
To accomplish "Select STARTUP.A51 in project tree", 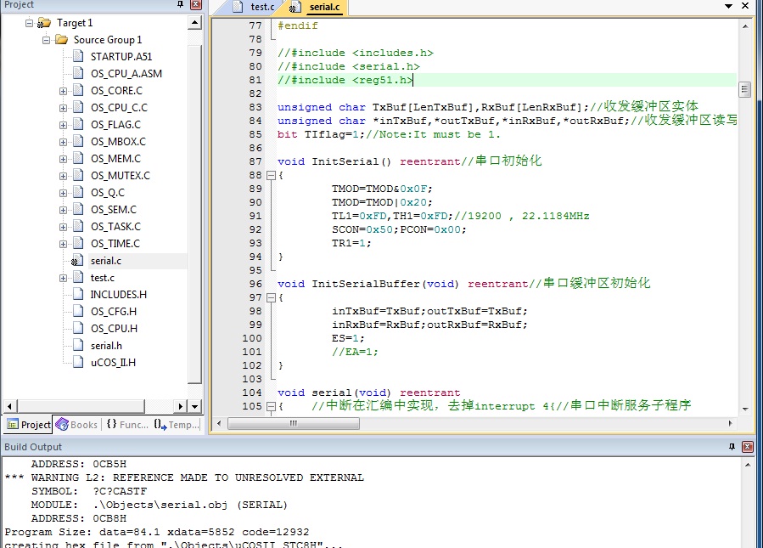I will pos(121,57).
